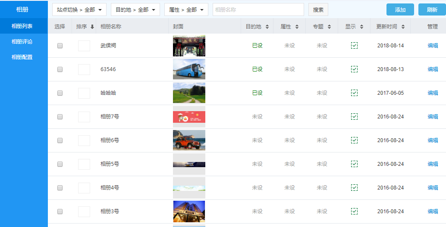Image resolution: width=446 pixels, height=227 pixels.
Task: Toggle display check icon for 武侯祠
Action: [354, 46]
